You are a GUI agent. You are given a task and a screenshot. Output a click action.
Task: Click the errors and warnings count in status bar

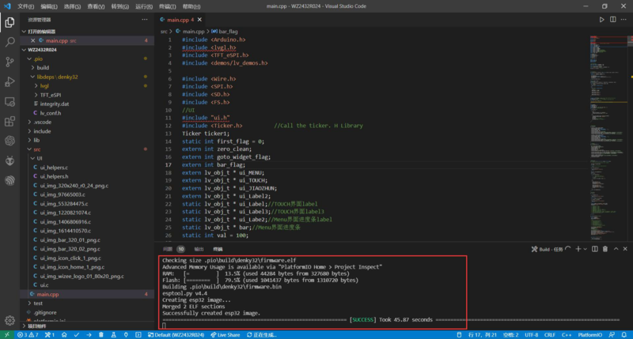28,335
